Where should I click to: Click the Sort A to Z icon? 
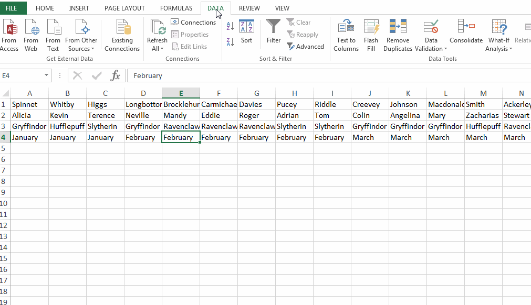click(230, 26)
